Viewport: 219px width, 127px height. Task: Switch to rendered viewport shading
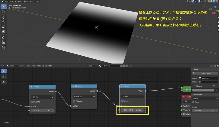pos(217,1)
